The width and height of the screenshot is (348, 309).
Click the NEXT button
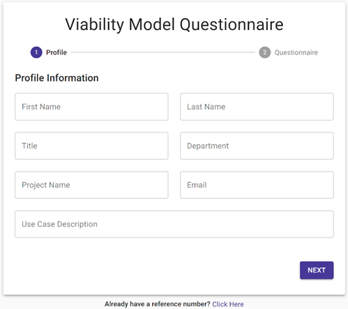(x=317, y=270)
